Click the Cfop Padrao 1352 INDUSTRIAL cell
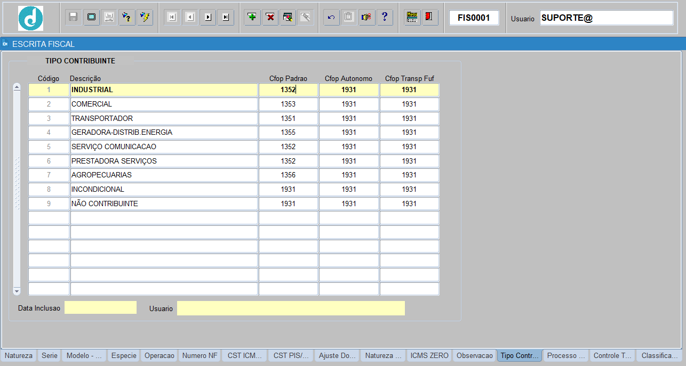 click(288, 90)
